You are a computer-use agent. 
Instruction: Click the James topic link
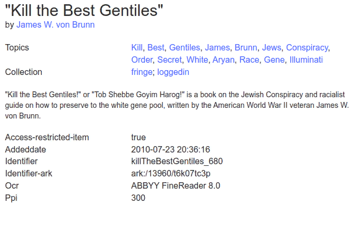click(218, 47)
